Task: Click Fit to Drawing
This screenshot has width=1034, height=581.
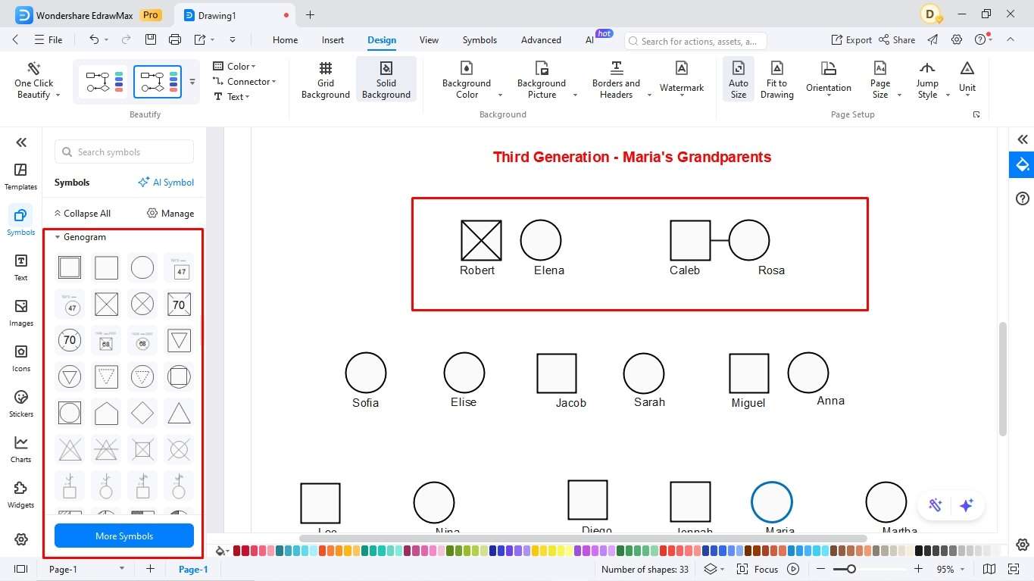Action: 777,80
